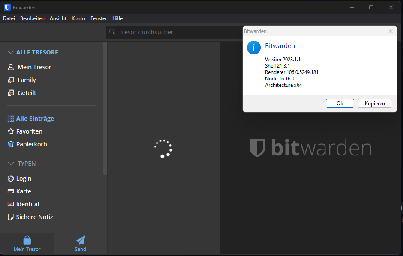Screen dimensions: 403x256
Task: Click the Node 16.16.0 text
Action: click(280, 78)
